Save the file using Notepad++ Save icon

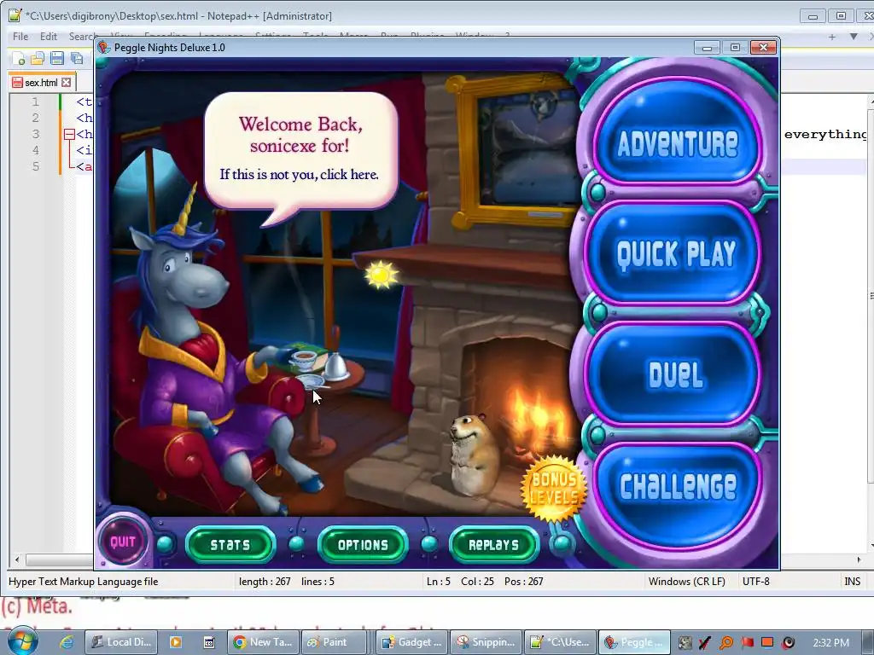[x=57, y=58]
